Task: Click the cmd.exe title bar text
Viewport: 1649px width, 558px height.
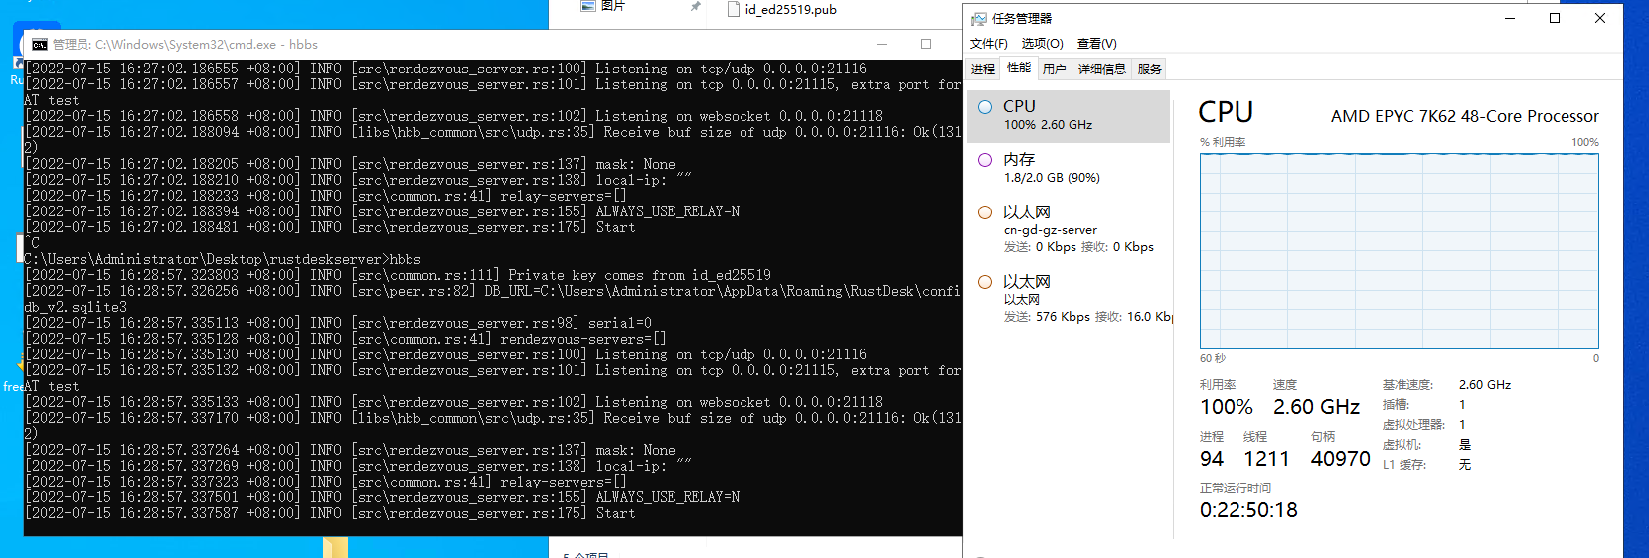Action: pyautogui.click(x=185, y=45)
